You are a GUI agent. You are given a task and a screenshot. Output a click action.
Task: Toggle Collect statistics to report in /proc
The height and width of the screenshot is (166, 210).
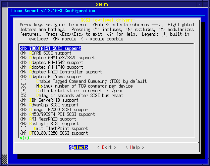[x=23, y=91]
